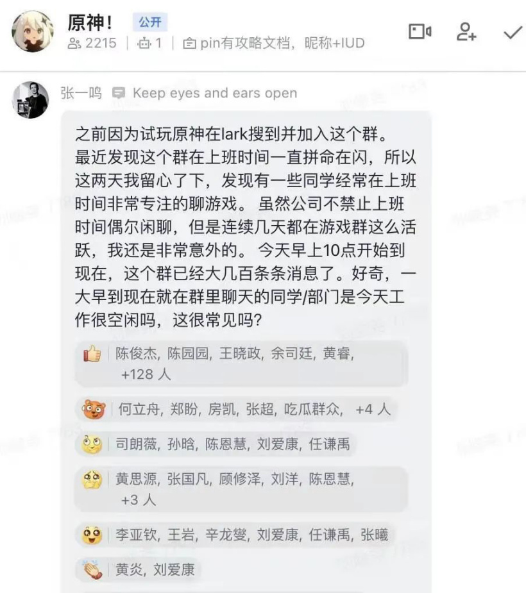Toggle the reaction row starting with 李亚钦

point(235,535)
